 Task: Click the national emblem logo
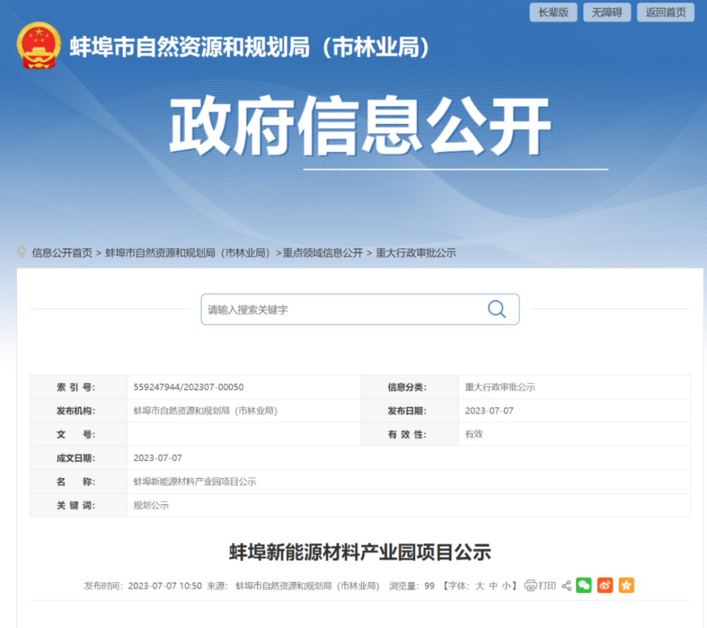(39, 46)
